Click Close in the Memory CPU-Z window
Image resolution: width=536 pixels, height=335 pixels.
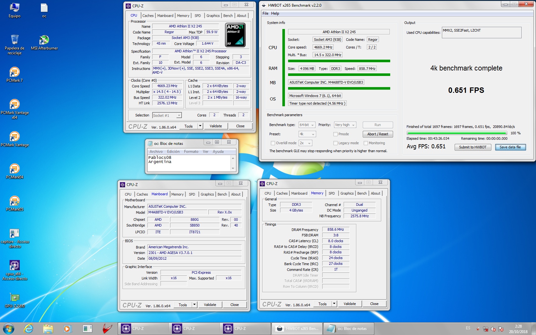click(374, 304)
